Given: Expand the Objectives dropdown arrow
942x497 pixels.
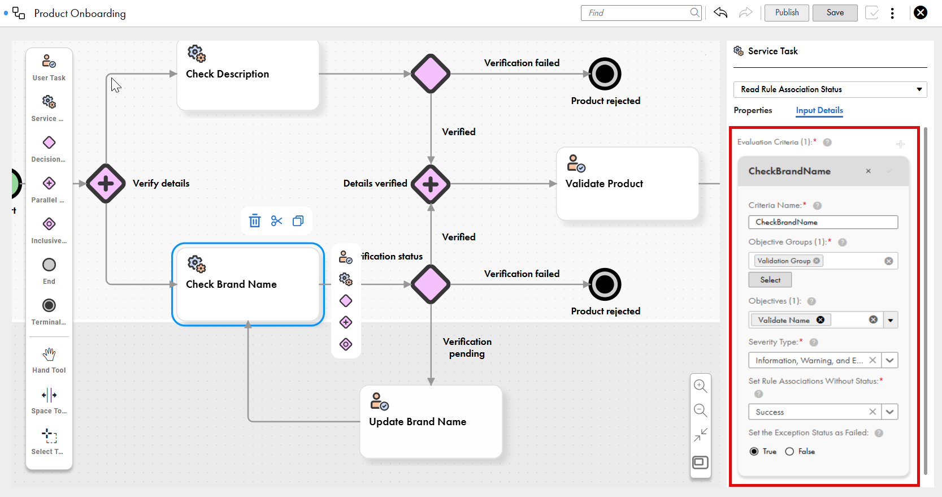Looking at the screenshot, I should click(x=891, y=320).
